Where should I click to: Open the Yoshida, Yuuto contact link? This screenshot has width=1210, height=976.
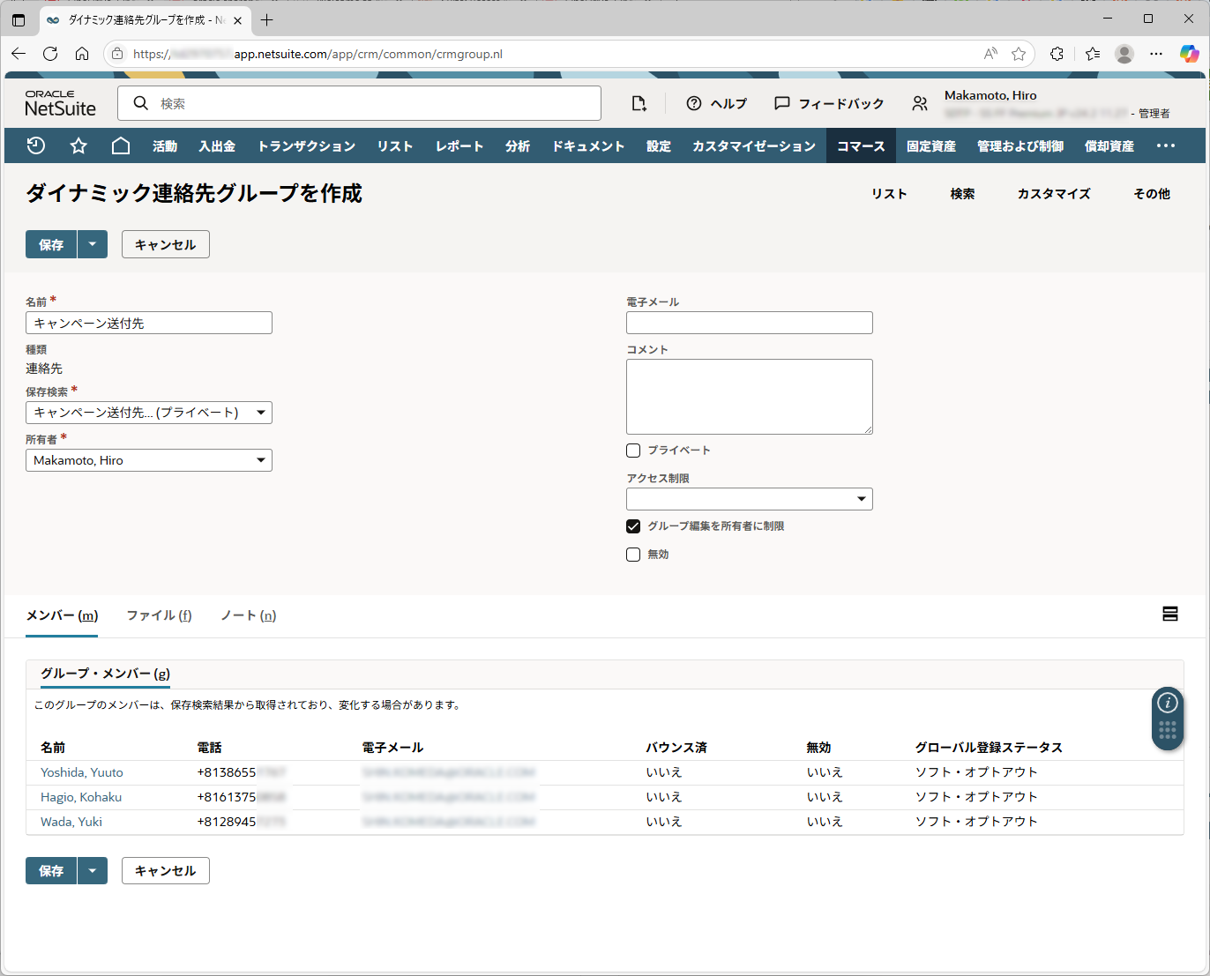pos(82,772)
